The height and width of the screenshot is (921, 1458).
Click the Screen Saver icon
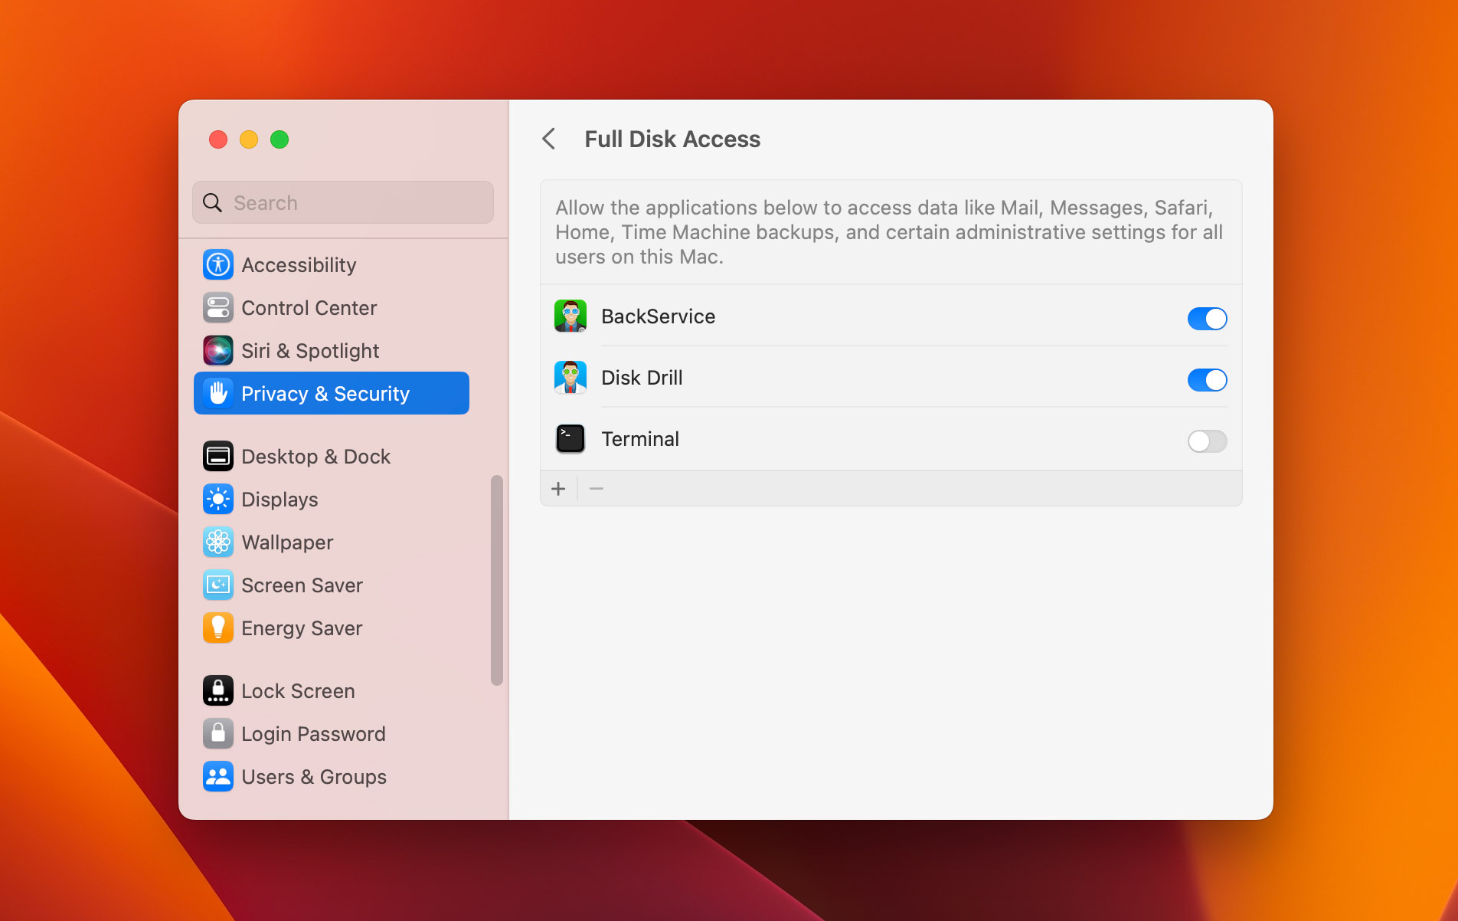click(x=218, y=585)
